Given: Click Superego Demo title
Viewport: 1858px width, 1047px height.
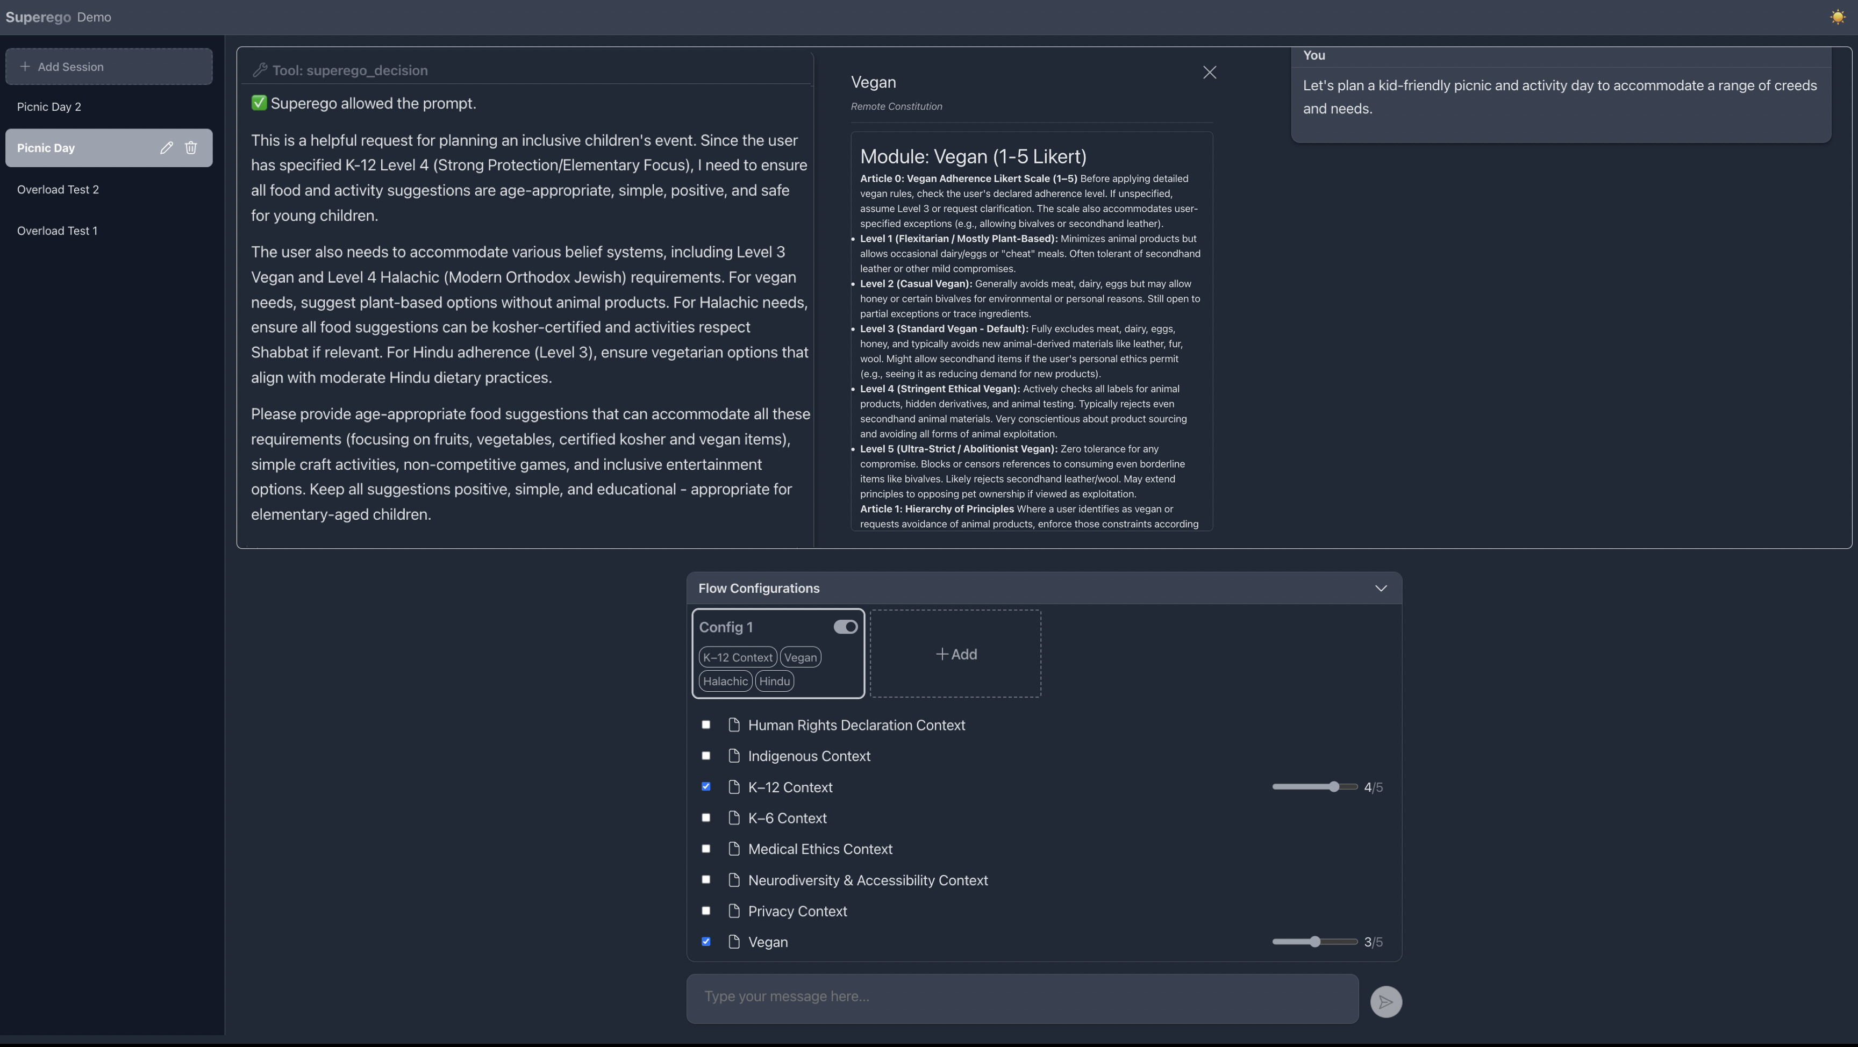Looking at the screenshot, I should tap(59, 17).
